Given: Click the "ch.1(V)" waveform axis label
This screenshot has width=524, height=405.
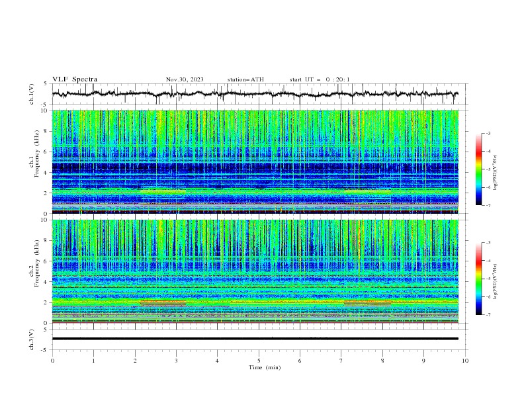Looking at the screenshot, I should pos(32,94).
